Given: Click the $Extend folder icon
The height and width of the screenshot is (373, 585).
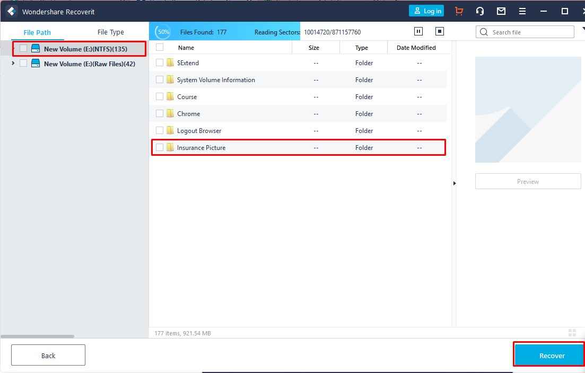Looking at the screenshot, I should [x=170, y=62].
